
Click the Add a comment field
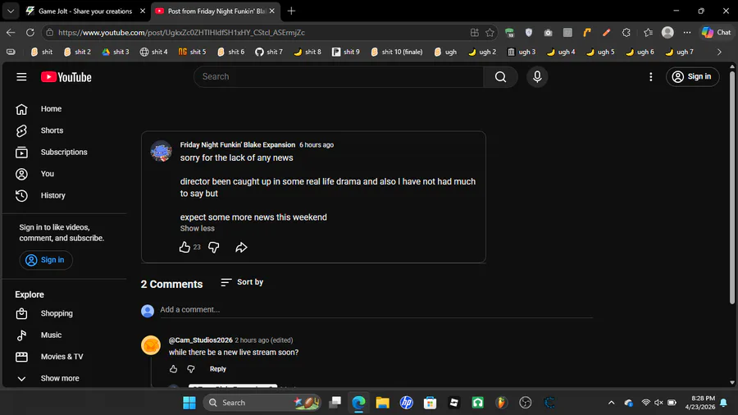(376, 309)
